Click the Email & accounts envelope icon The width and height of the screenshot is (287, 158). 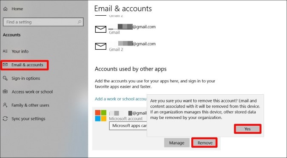(x=5, y=65)
